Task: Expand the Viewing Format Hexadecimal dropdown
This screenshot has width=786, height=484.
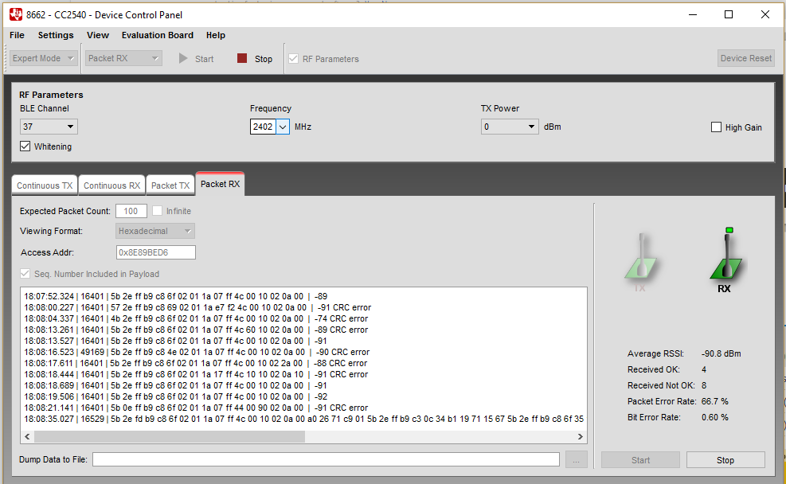Action: coord(155,231)
